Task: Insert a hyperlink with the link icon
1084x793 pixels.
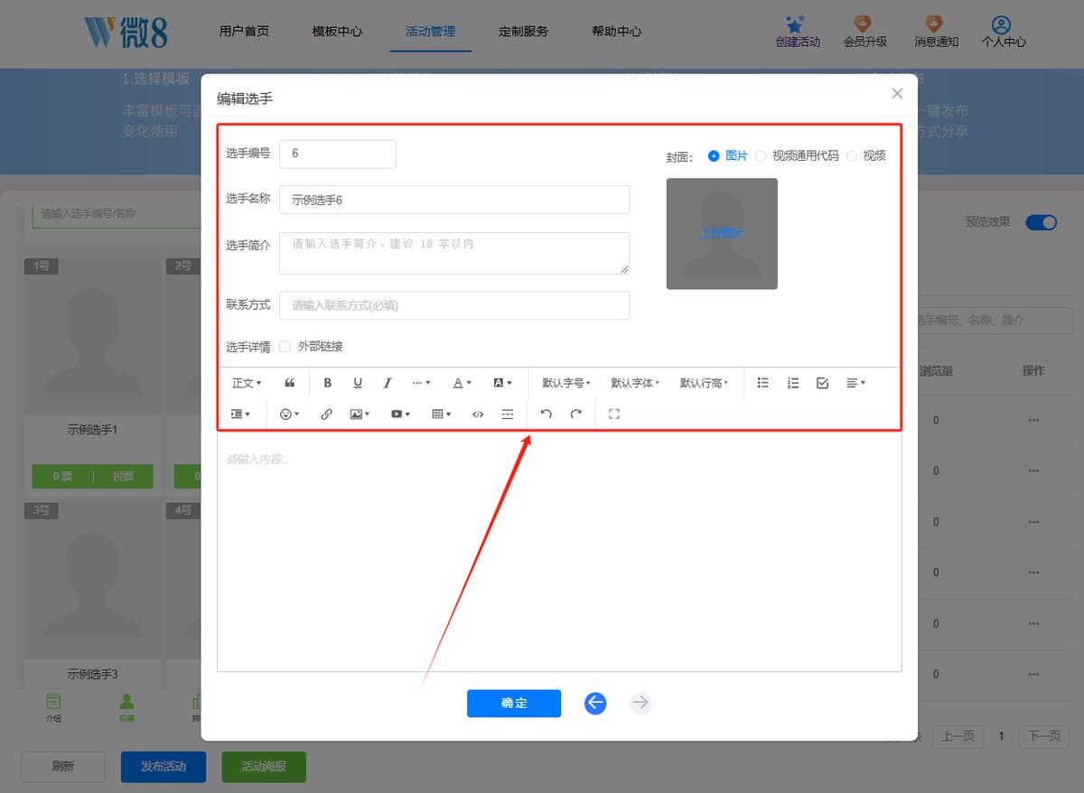Action: pos(326,414)
